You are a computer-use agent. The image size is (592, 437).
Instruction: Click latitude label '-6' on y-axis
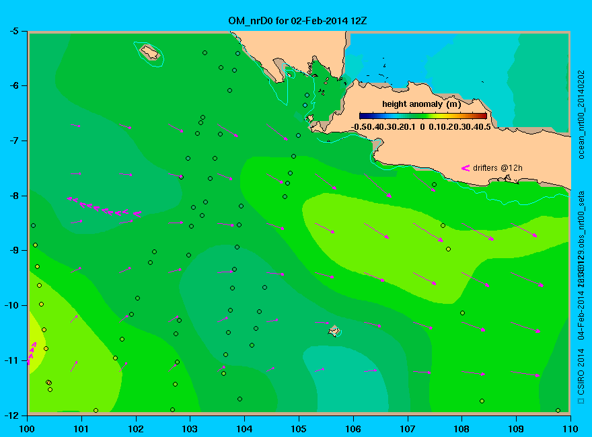[x=13, y=85]
